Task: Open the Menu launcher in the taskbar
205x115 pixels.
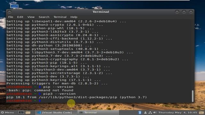Action: pos(7,112)
